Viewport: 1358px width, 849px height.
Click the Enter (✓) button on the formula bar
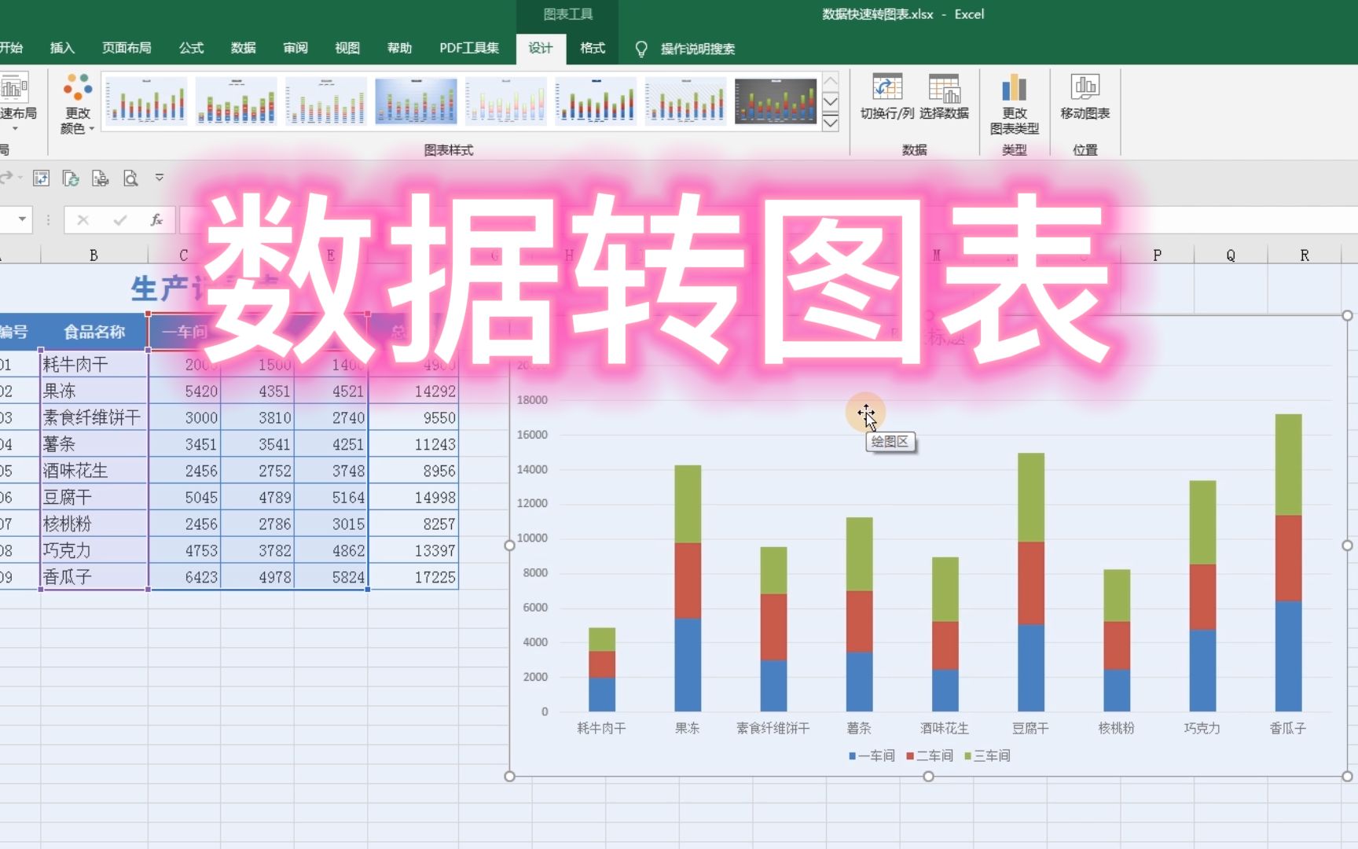pyautogui.click(x=118, y=219)
